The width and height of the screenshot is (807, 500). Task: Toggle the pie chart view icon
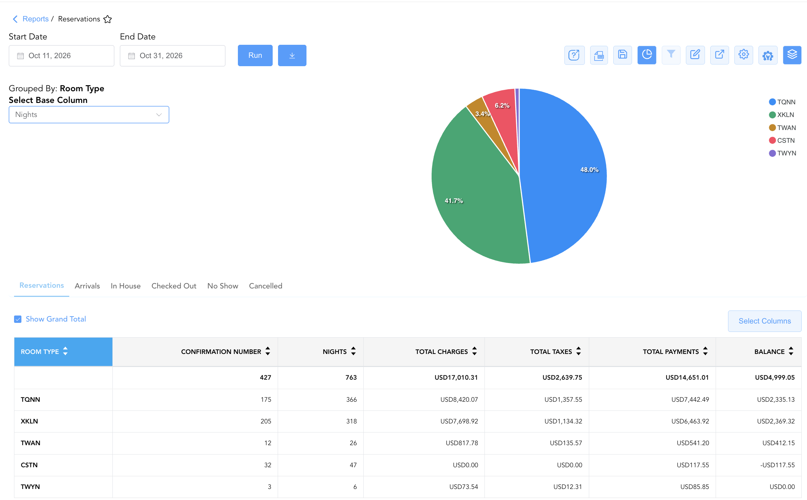tap(646, 55)
